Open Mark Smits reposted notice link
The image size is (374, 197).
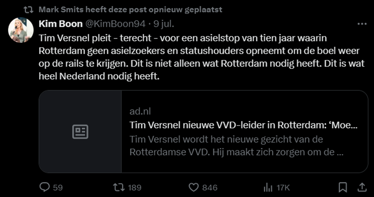131,9
